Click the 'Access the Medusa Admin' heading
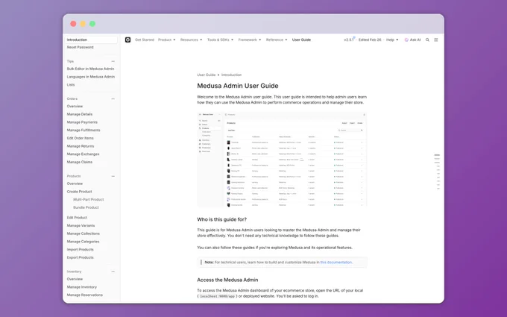 coord(227,280)
